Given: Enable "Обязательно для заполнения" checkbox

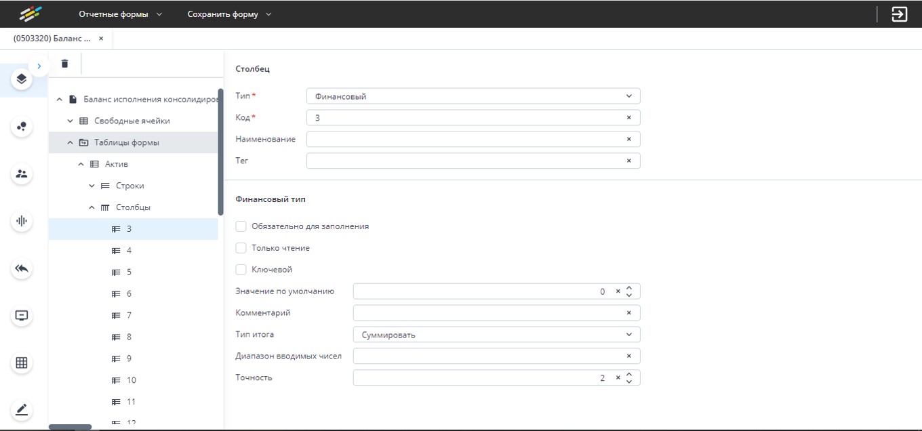Looking at the screenshot, I should tap(241, 226).
